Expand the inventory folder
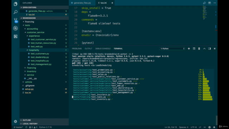This screenshot has height=129, width=229. point(44,71)
